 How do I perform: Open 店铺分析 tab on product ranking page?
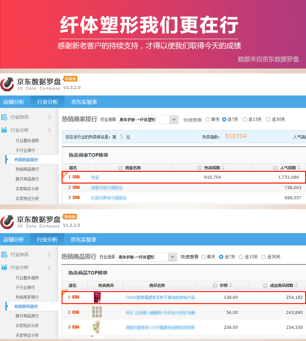tap(14, 239)
